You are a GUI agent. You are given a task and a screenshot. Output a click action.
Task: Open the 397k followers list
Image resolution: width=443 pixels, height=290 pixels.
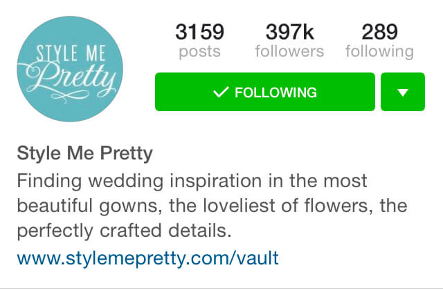pos(289,40)
